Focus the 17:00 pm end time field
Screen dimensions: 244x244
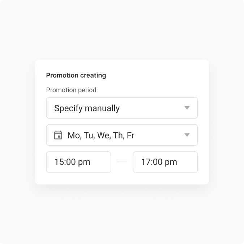(x=165, y=162)
